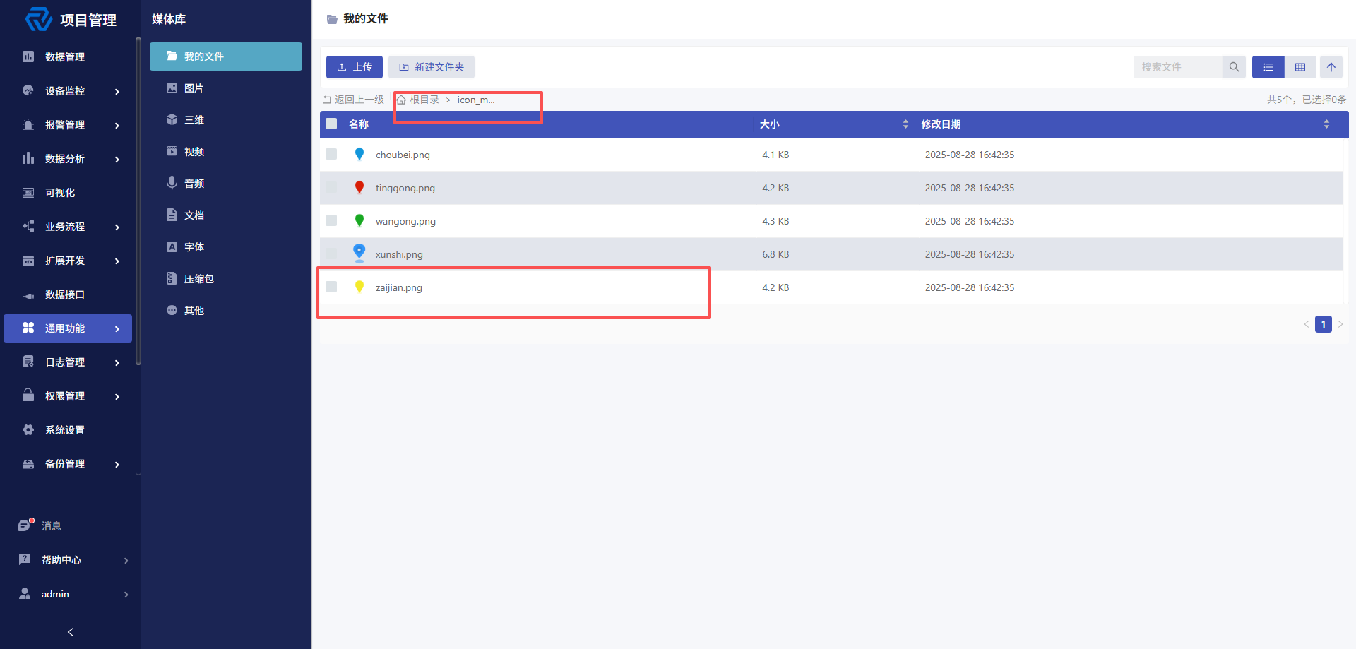Click the 新建文件夹 button
The width and height of the screenshot is (1356, 649).
pos(432,67)
